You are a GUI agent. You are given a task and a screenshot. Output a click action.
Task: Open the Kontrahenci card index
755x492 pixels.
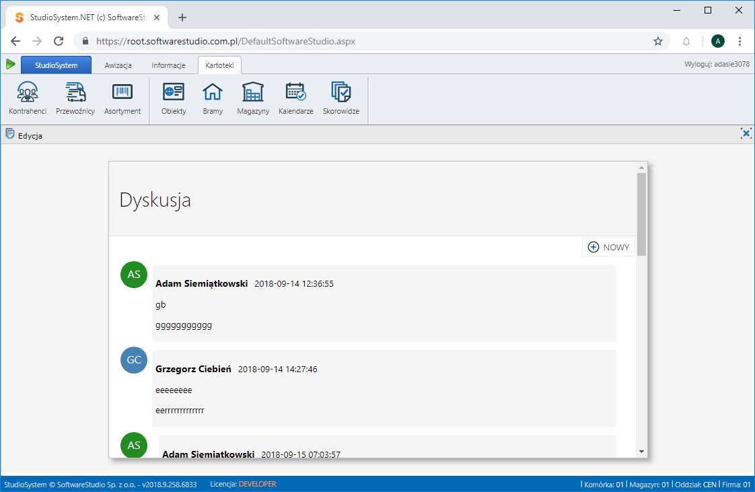(28, 99)
